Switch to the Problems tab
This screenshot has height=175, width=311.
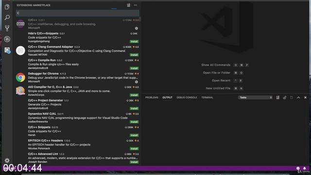tap(152, 97)
